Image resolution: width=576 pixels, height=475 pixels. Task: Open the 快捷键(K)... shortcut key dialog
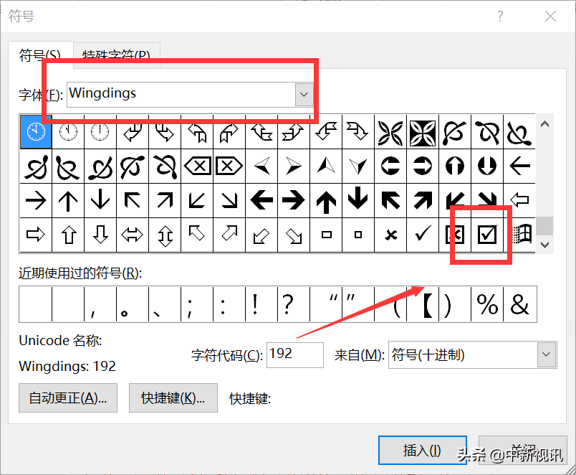pos(173,398)
